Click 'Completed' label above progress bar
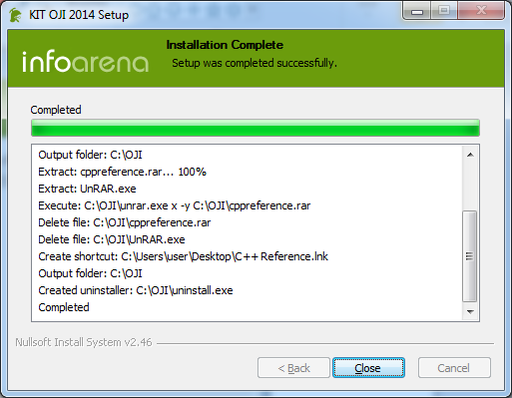 pyautogui.click(x=56, y=110)
